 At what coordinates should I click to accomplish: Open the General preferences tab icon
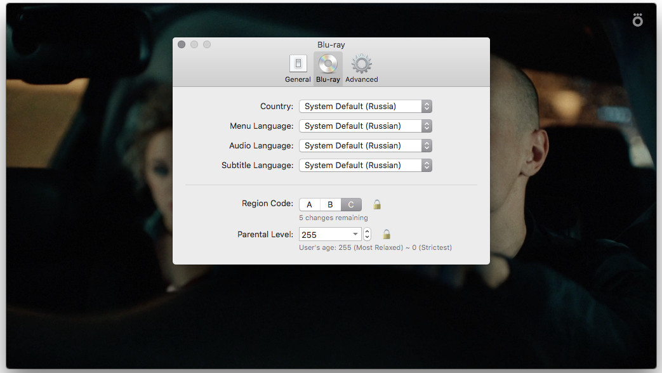[298, 64]
